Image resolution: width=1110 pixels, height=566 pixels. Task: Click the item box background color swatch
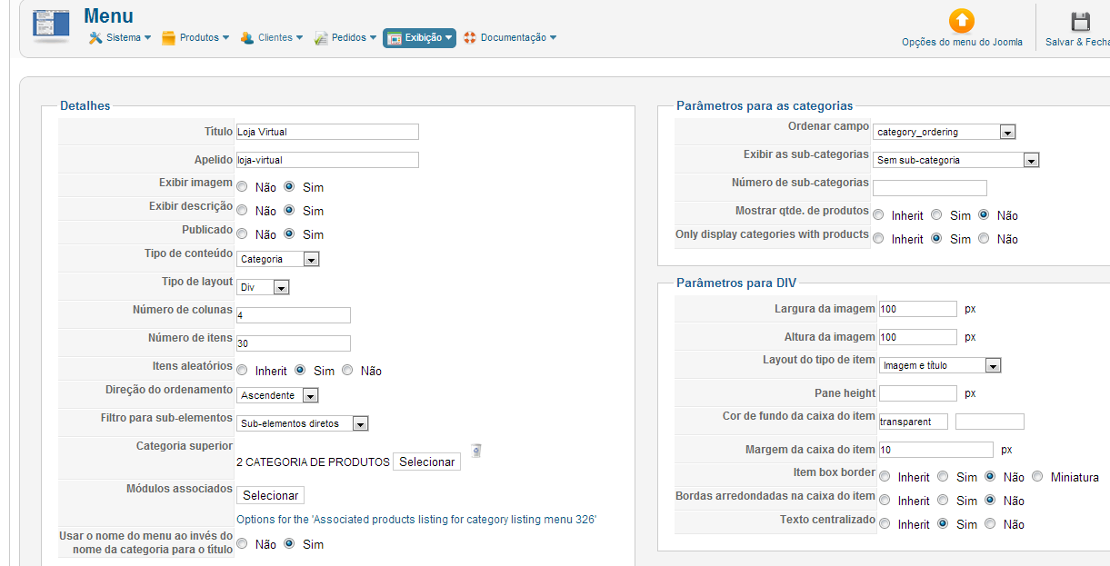[990, 422]
